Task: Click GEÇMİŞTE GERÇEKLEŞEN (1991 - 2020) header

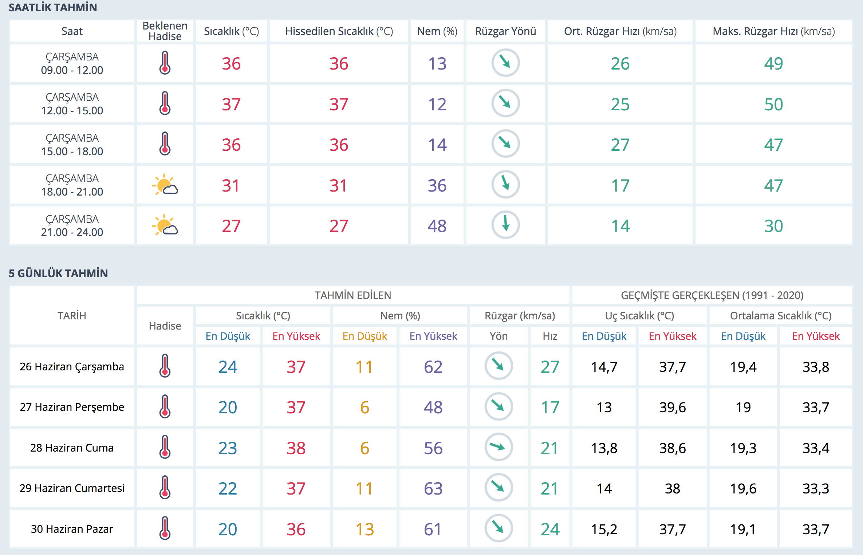Action: click(x=712, y=295)
